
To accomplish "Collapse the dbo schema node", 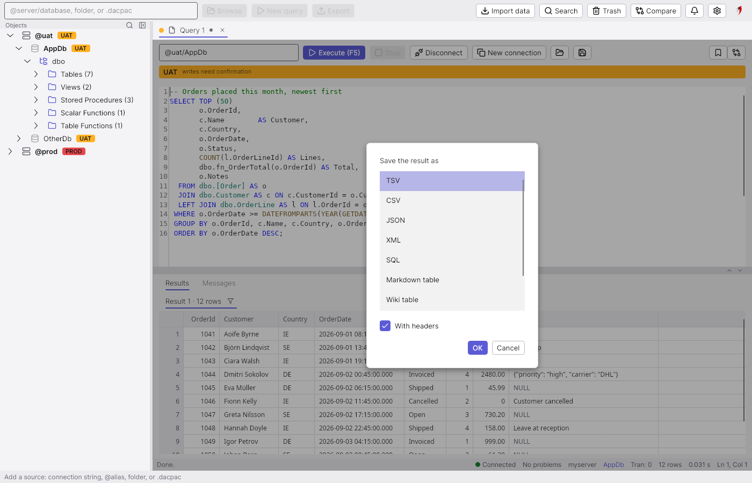I will 27,61.
